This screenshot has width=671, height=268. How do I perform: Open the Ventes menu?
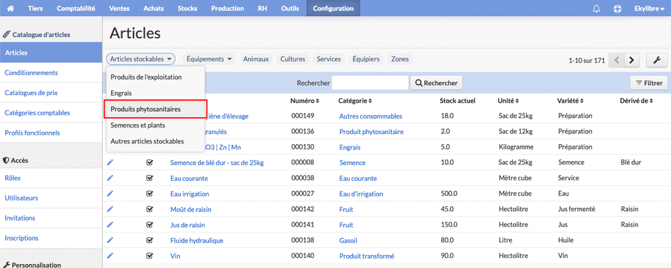pyautogui.click(x=119, y=8)
